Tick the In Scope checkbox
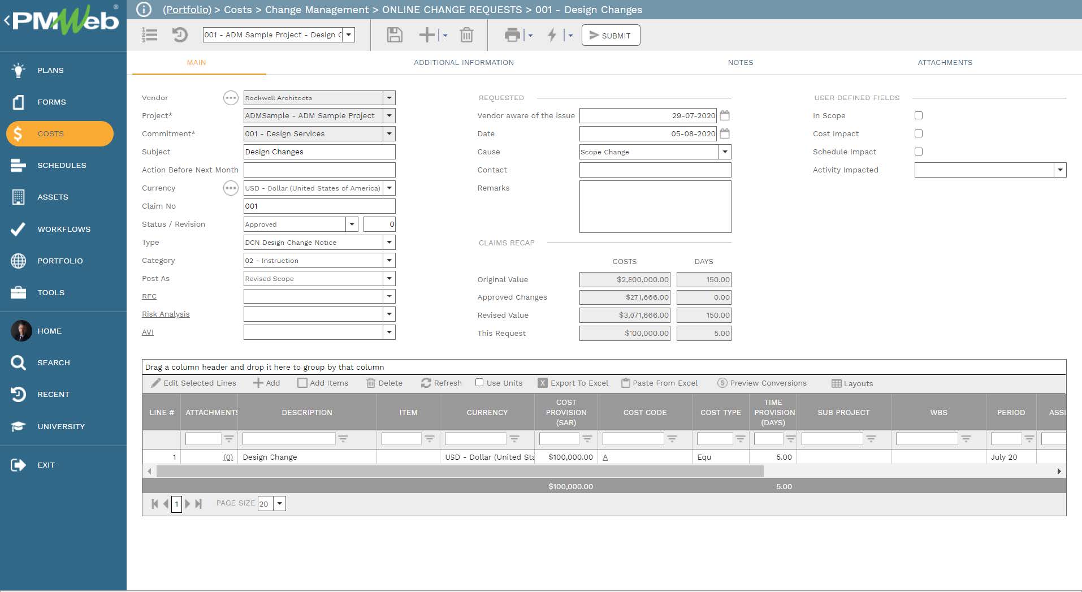The height and width of the screenshot is (592, 1082). click(919, 115)
